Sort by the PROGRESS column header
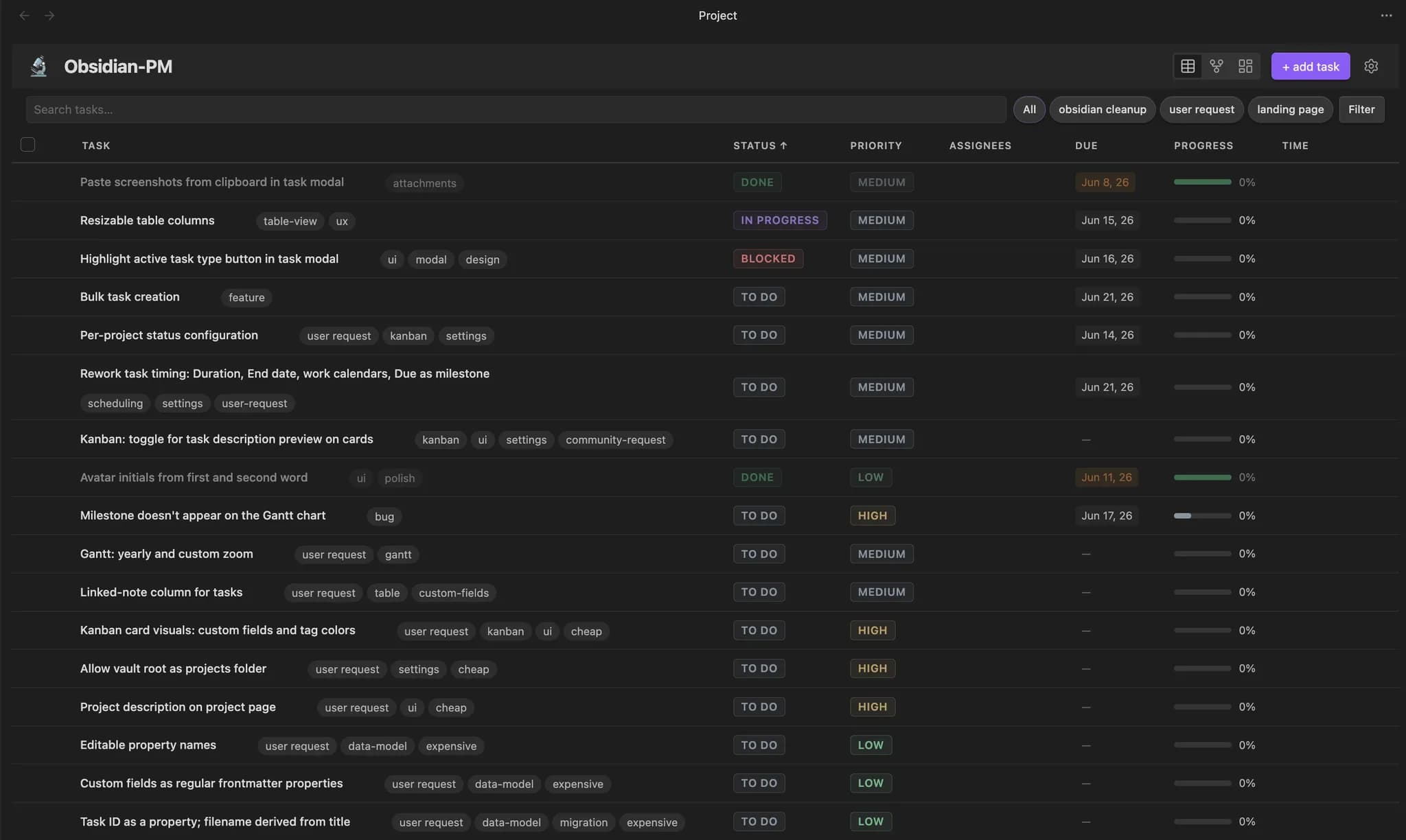The image size is (1406, 840). click(1203, 145)
